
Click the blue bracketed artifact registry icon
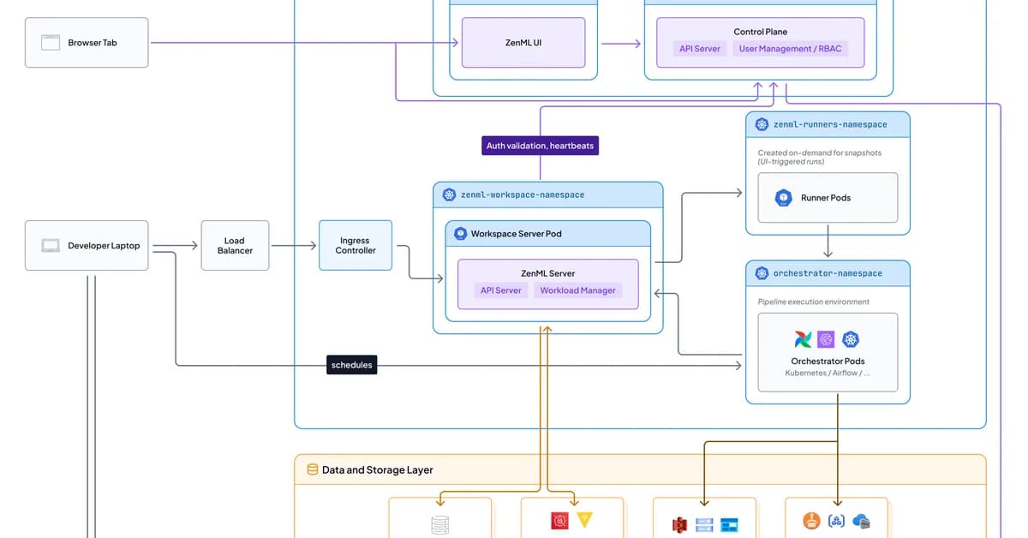[837, 521]
